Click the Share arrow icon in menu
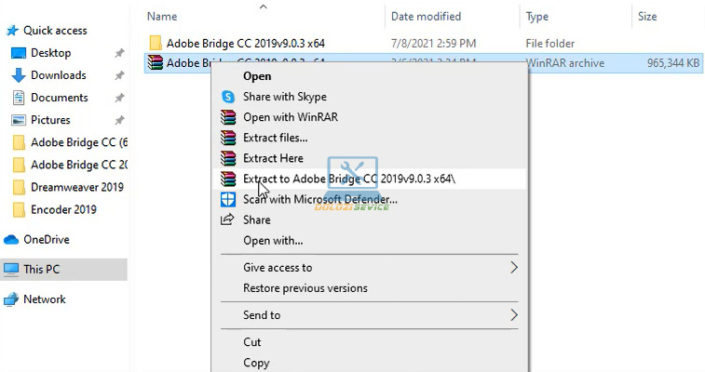The image size is (705, 372). click(228, 219)
